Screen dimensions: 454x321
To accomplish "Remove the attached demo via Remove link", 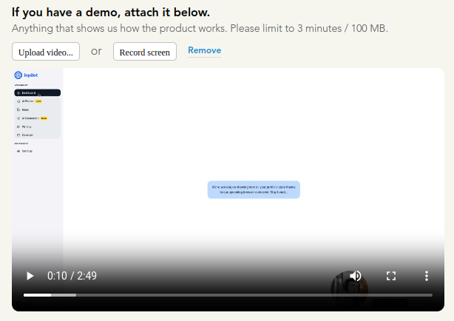I will pos(204,50).
